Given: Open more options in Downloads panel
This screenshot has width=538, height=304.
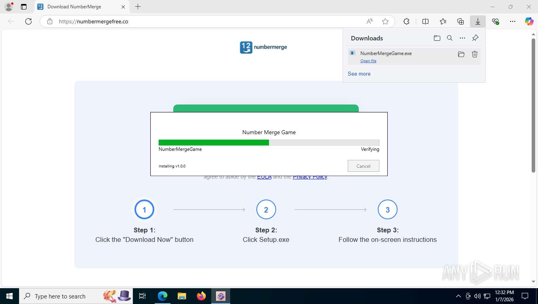Looking at the screenshot, I should pyautogui.click(x=462, y=38).
